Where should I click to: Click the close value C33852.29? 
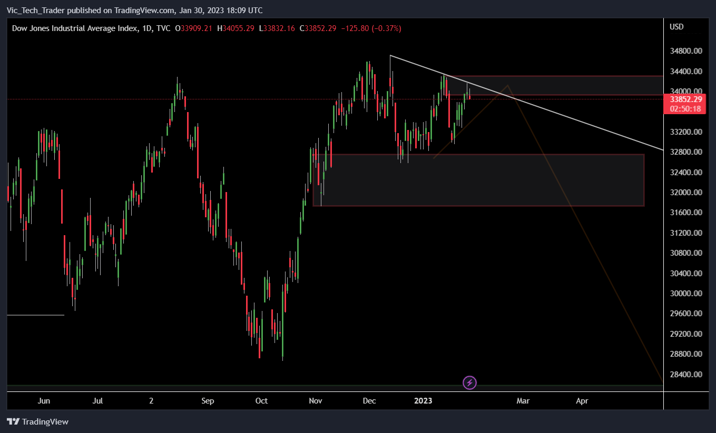(x=318, y=28)
